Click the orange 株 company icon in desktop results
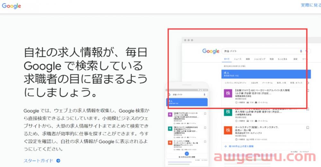This screenshot has height=167, width=321. click(x=228, y=130)
